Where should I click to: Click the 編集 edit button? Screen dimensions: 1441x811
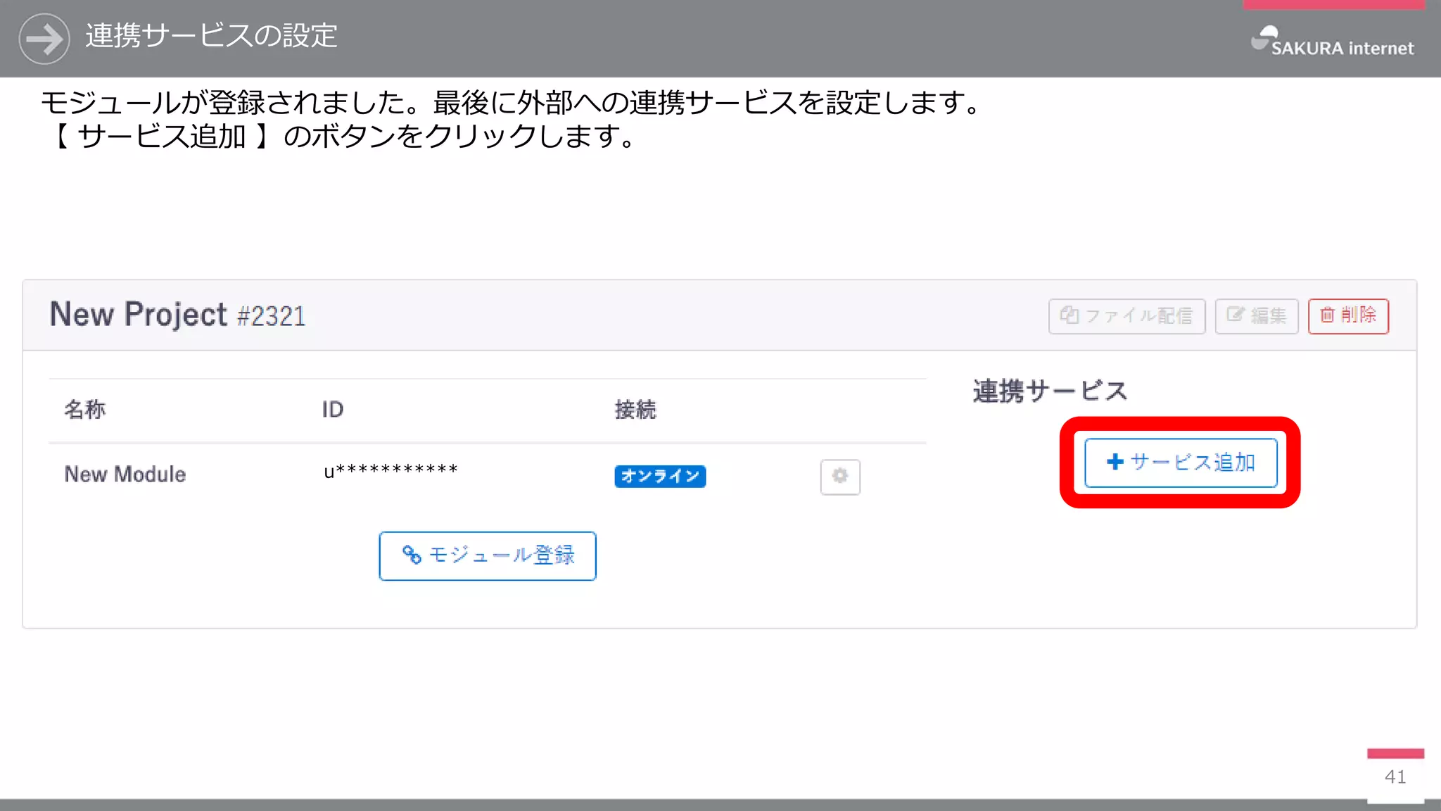pos(1257,315)
